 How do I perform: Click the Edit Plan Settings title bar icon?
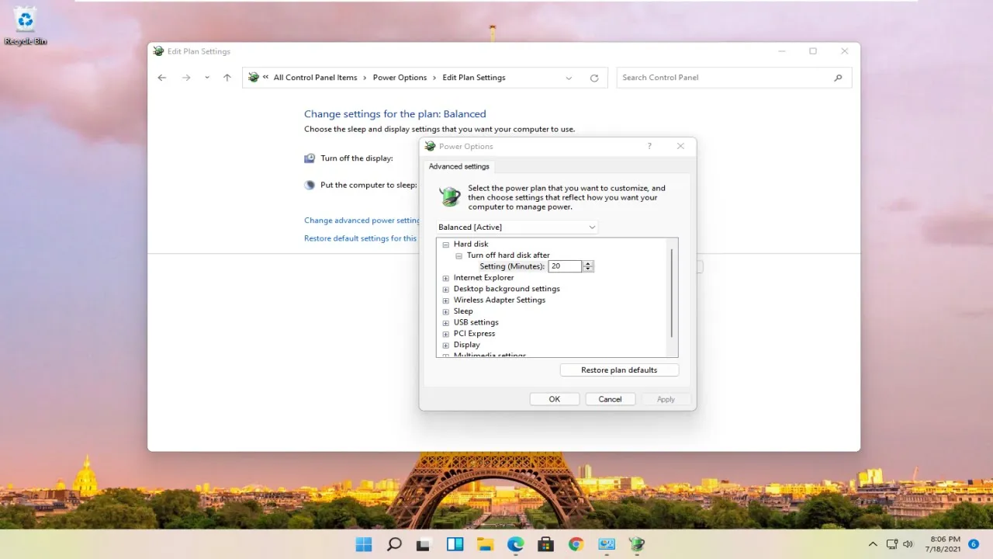pyautogui.click(x=159, y=51)
